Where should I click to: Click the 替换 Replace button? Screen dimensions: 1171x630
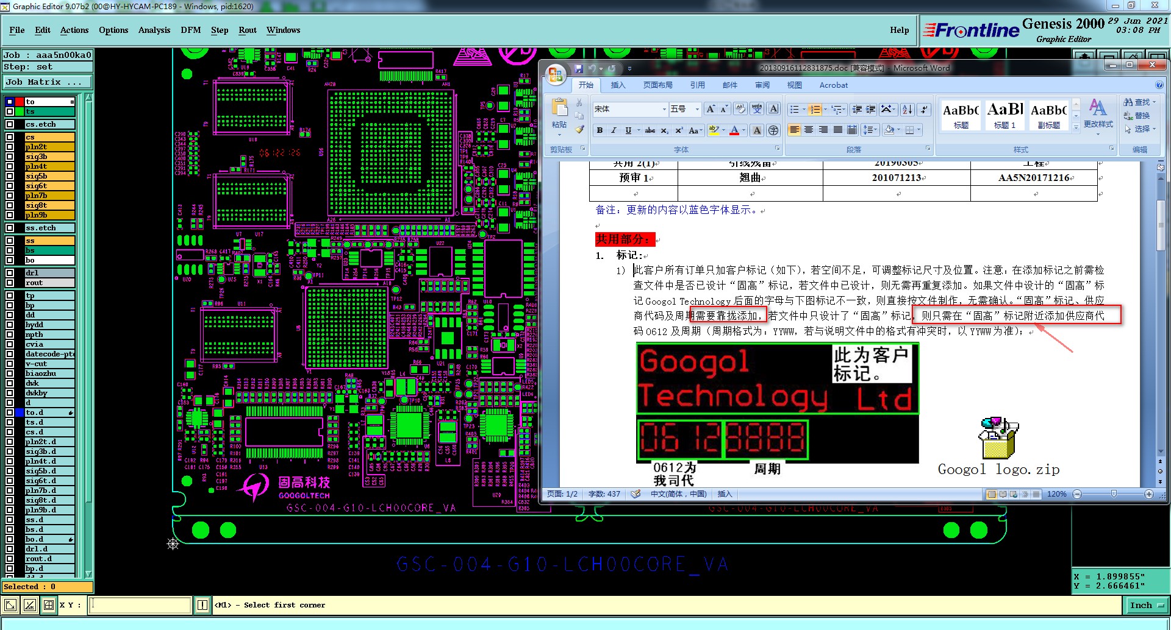click(x=1137, y=116)
